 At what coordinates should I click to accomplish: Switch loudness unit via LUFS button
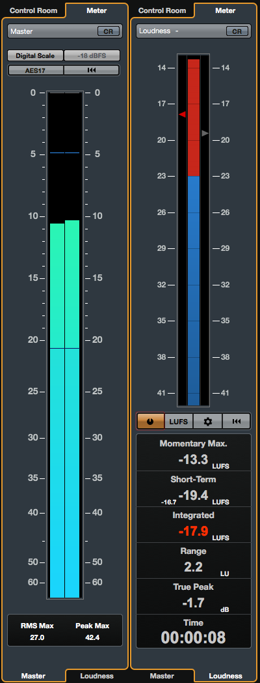(179, 422)
